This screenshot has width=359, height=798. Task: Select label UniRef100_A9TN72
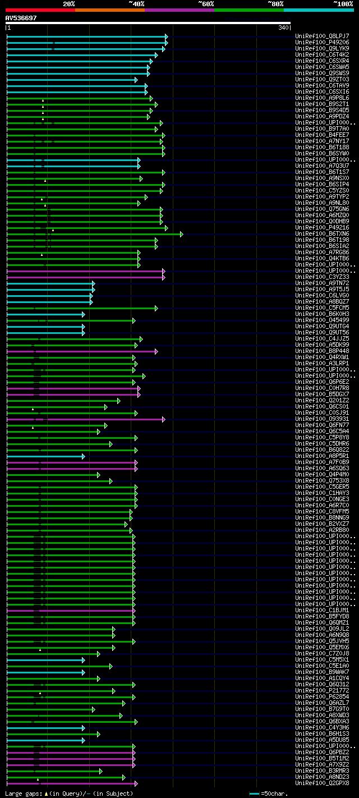[323, 283]
